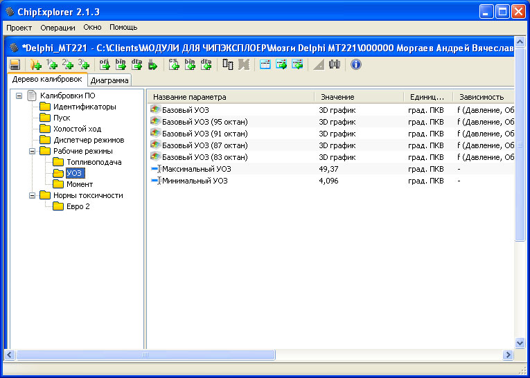
Task: Click the 'ori' export toolbar icon
Action: 105,65
